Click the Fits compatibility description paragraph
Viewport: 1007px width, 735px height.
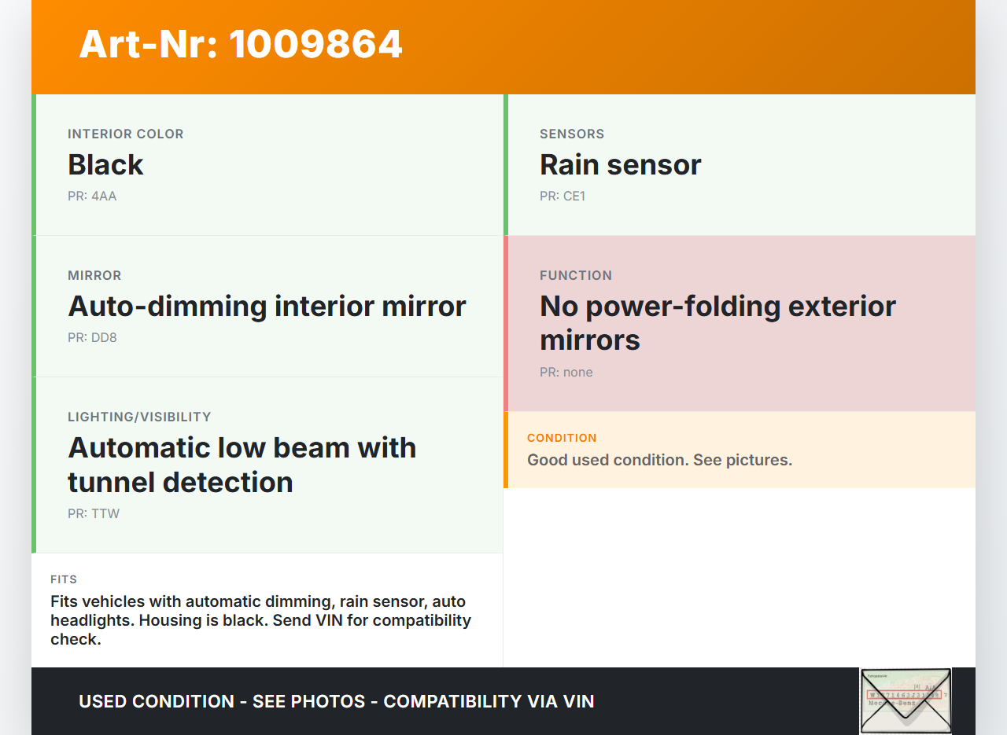260,620
